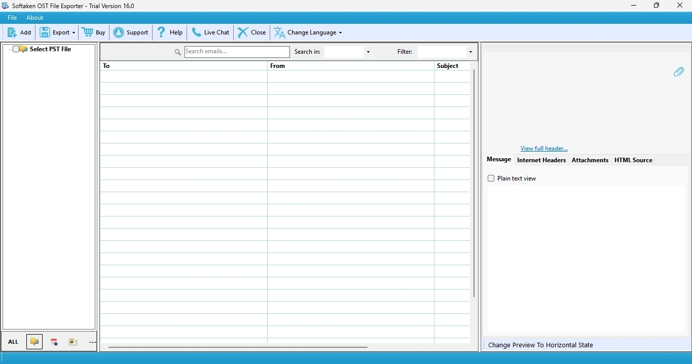Sort by the To column header
This screenshot has height=364, width=692.
(x=184, y=66)
